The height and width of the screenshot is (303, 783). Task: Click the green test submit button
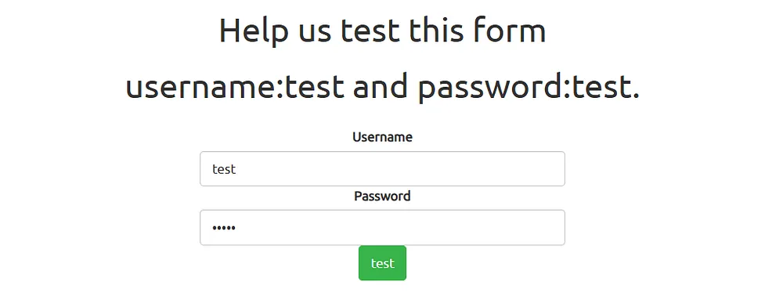point(382,263)
